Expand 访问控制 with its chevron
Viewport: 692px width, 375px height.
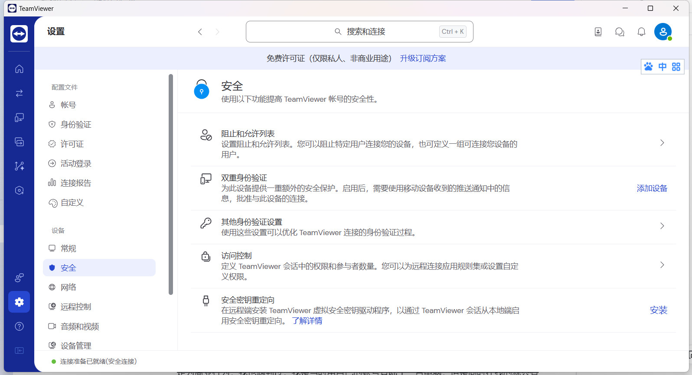(x=662, y=265)
